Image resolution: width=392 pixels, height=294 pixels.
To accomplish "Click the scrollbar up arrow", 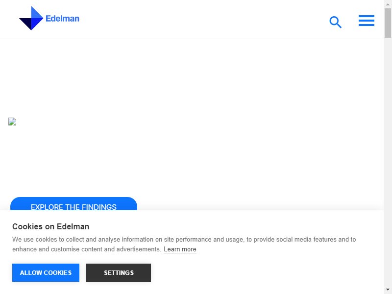I will (x=388, y=4).
